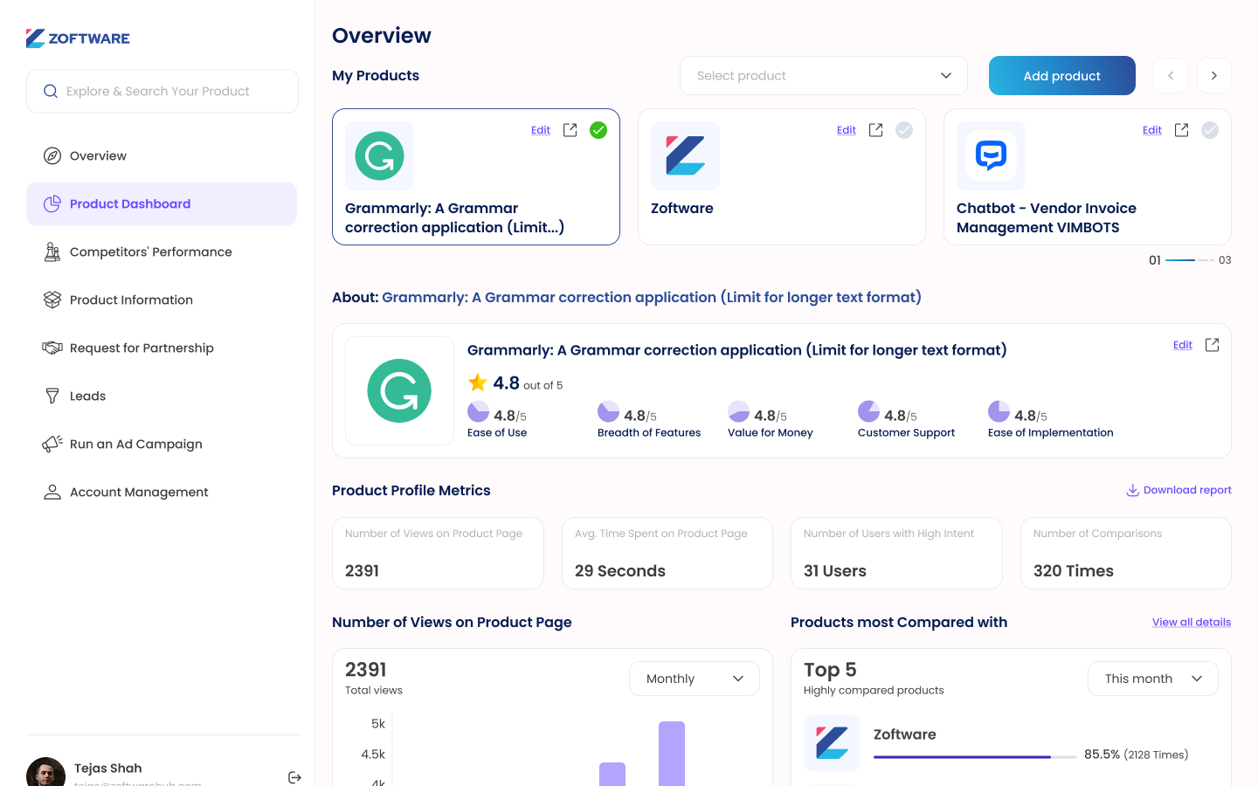Open the Select product dropdown
Screen dimensions: 1258x786
tap(824, 76)
